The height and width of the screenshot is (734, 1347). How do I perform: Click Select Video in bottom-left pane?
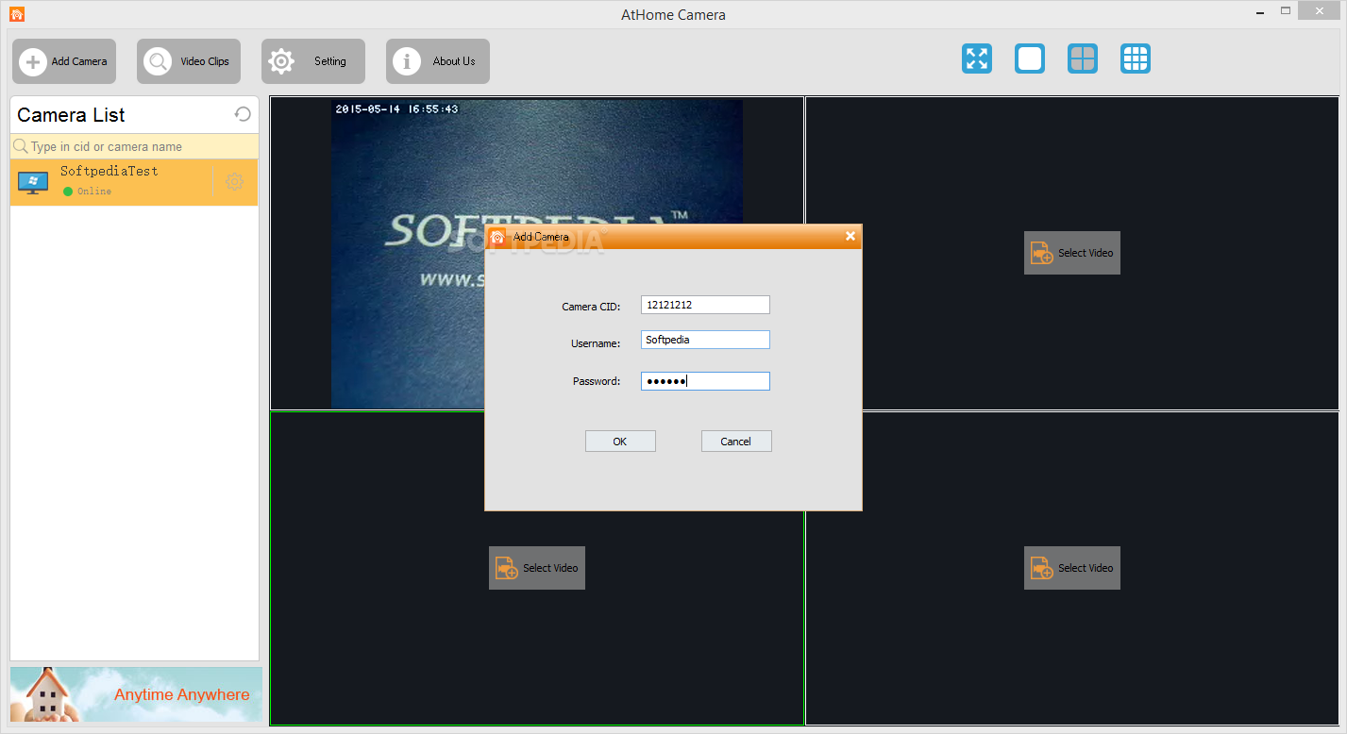pyautogui.click(x=537, y=568)
